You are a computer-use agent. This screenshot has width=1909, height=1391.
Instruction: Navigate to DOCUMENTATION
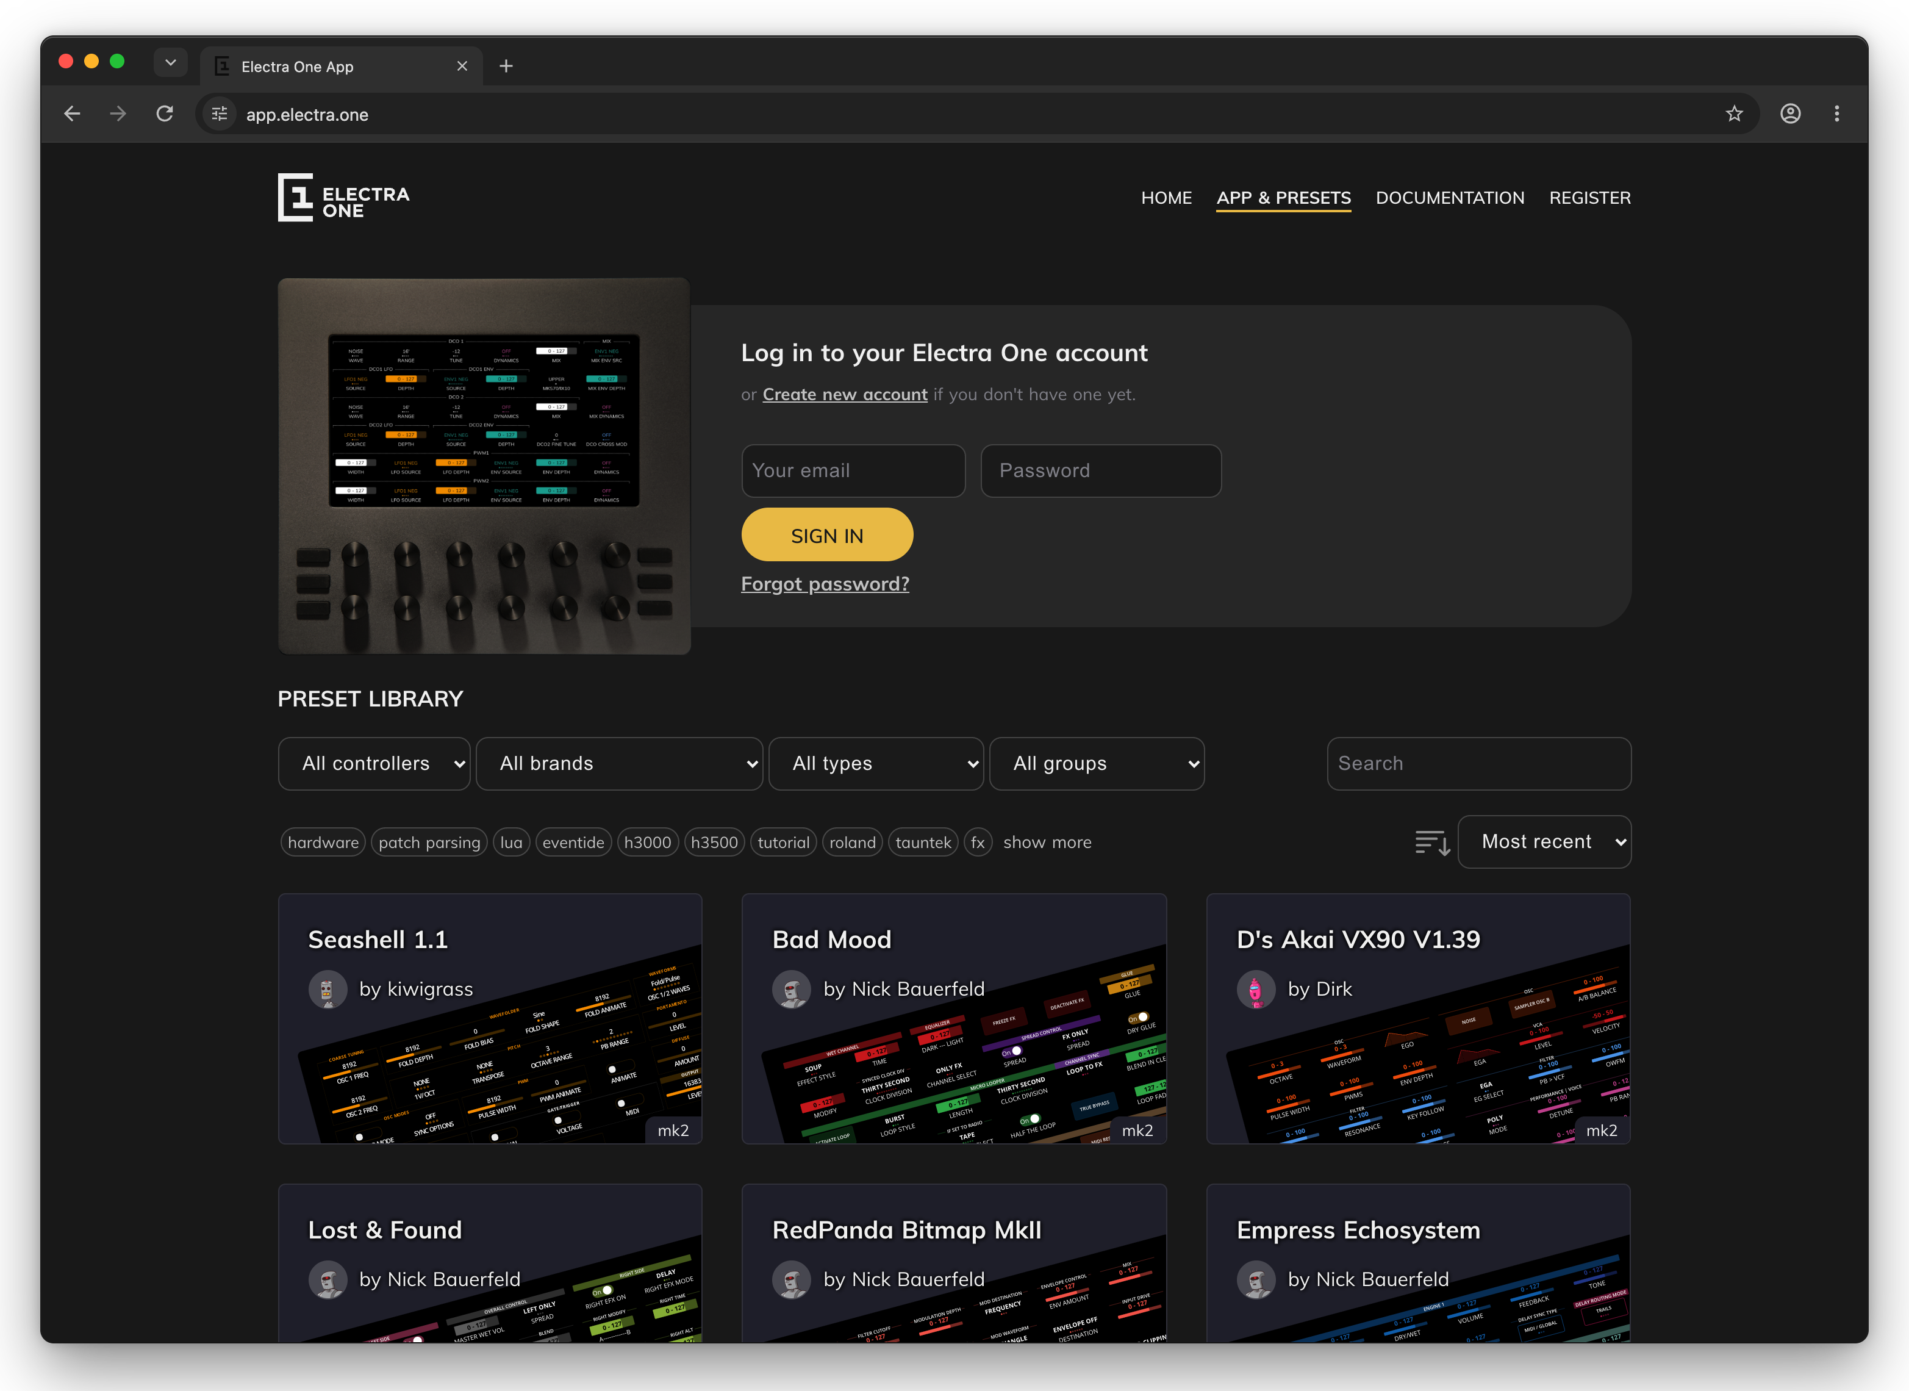(1450, 198)
